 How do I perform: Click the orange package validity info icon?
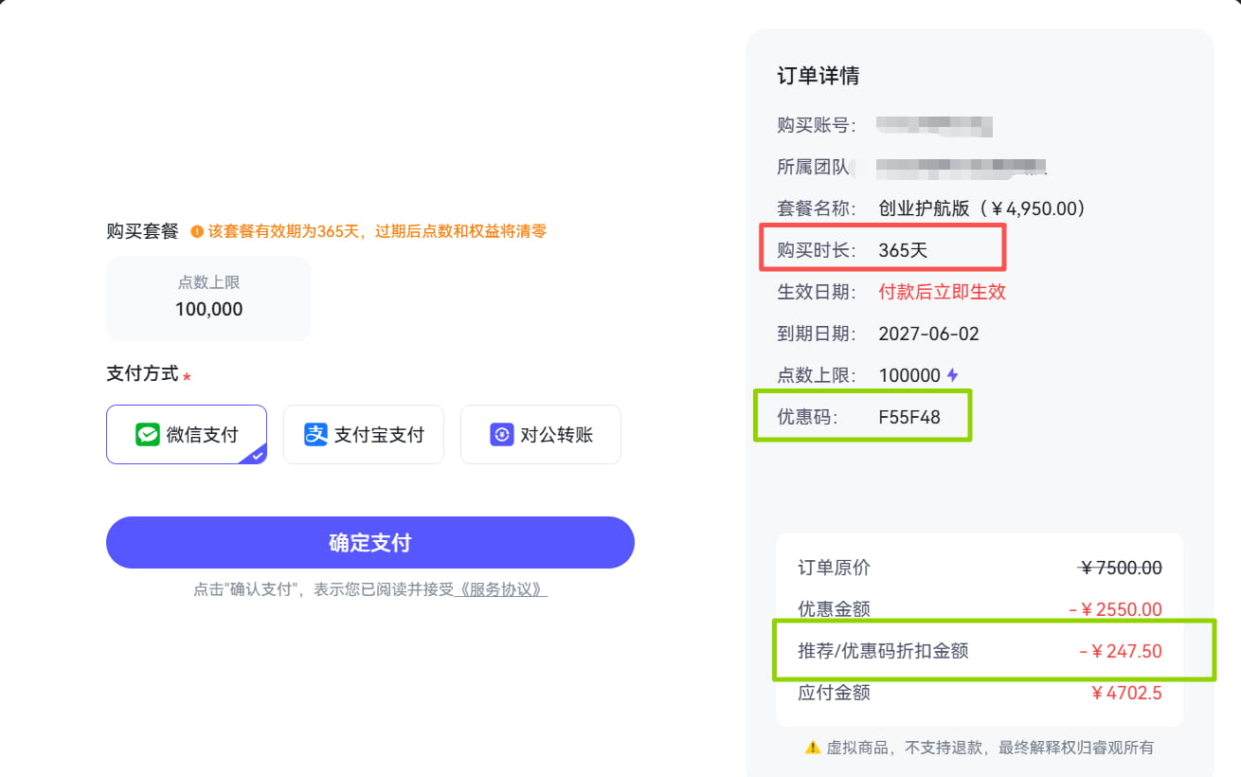coord(197,231)
